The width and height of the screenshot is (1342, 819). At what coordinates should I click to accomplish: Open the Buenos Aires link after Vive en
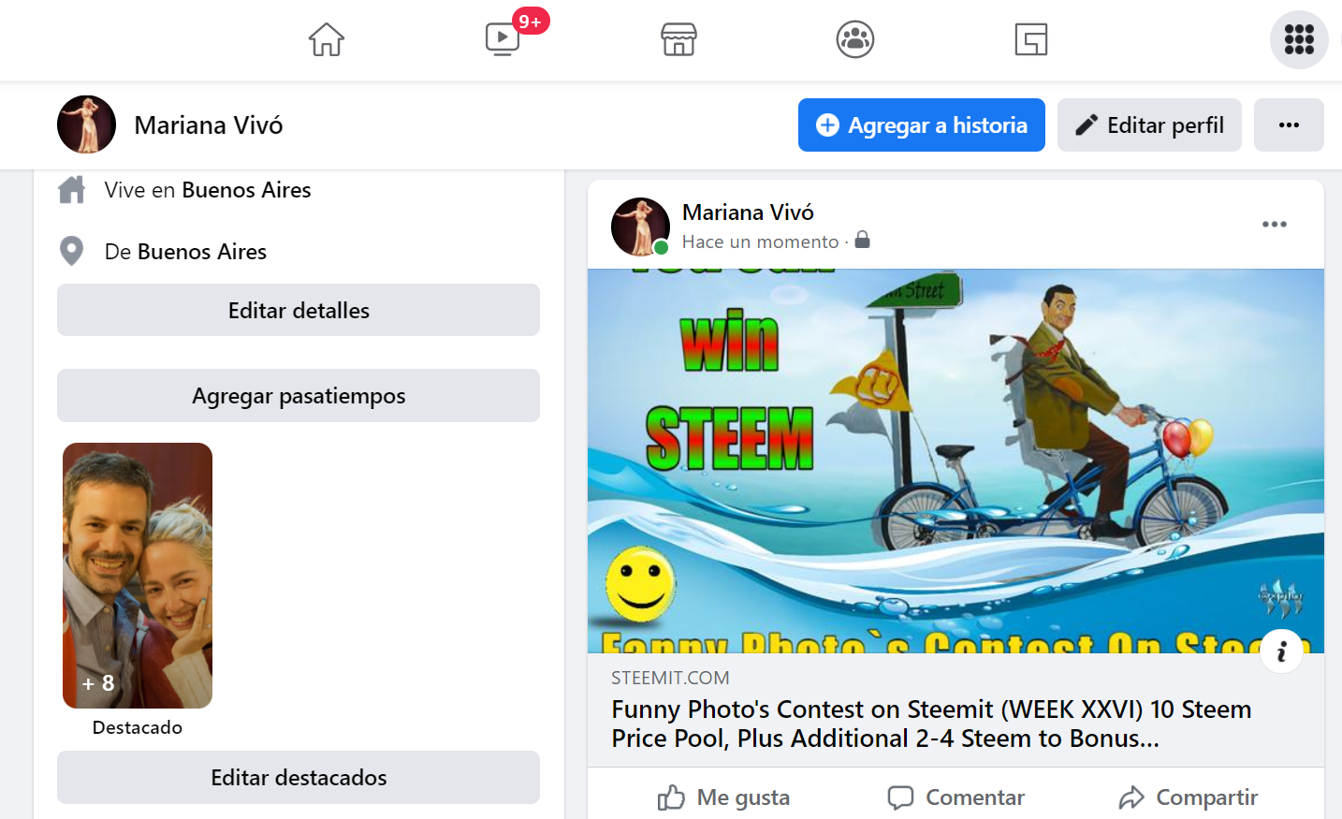[247, 190]
